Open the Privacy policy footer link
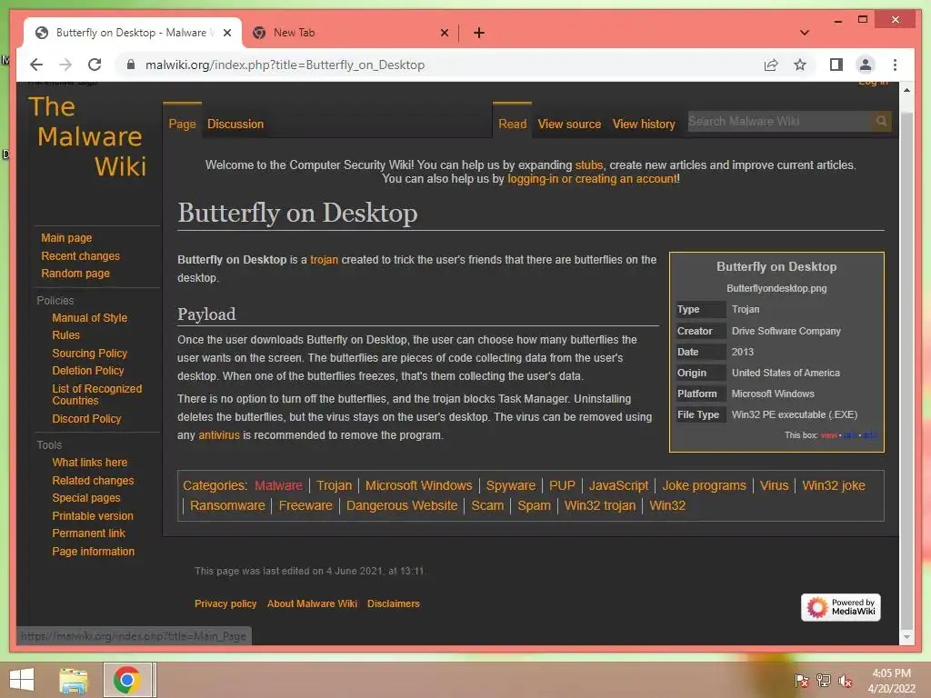931x698 pixels. tap(225, 603)
